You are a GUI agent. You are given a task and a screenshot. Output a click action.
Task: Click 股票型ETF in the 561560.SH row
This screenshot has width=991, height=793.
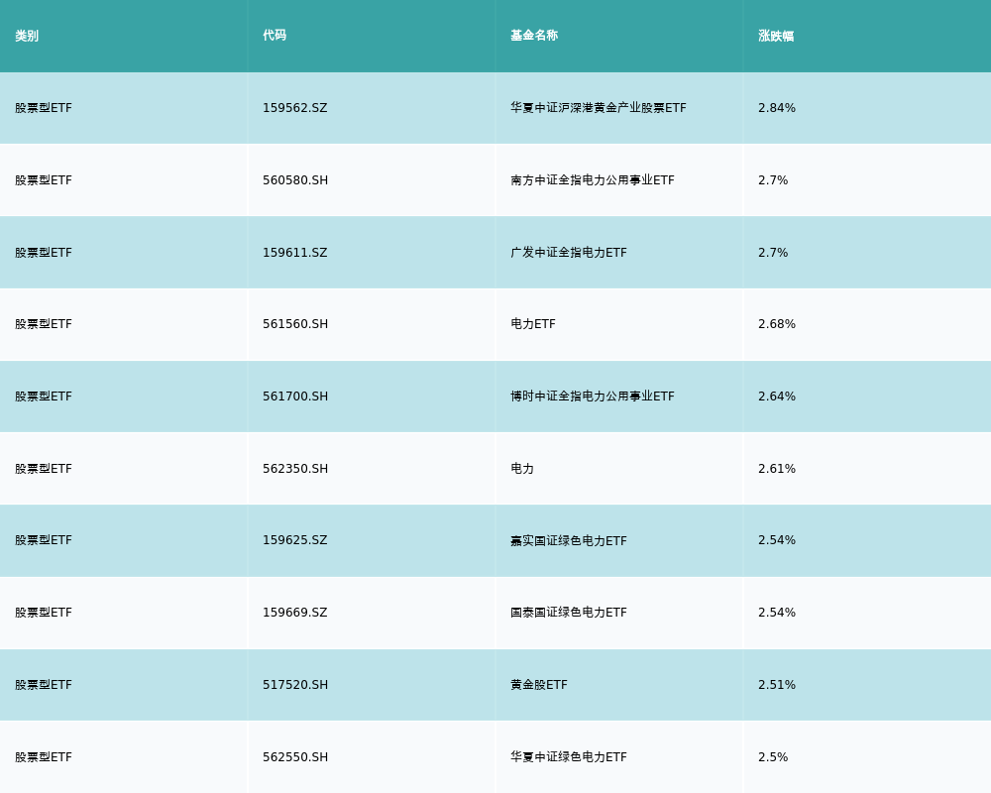(44, 324)
